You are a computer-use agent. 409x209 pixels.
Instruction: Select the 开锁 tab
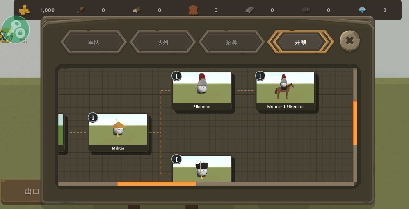click(301, 42)
